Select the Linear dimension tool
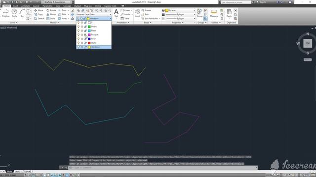The image size is (316, 177). tap(125, 10)
